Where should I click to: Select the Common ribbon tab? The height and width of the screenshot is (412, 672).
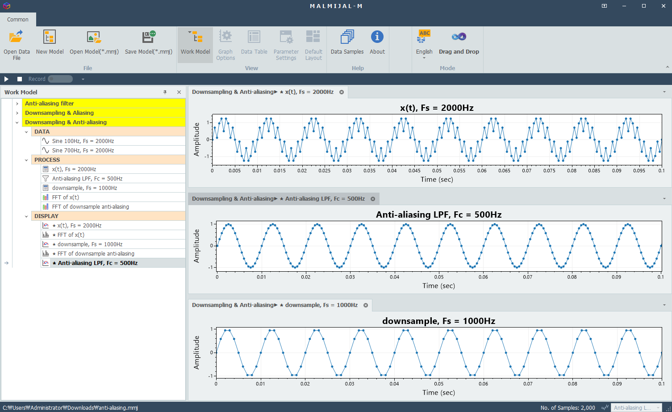(x=18, y=20)
